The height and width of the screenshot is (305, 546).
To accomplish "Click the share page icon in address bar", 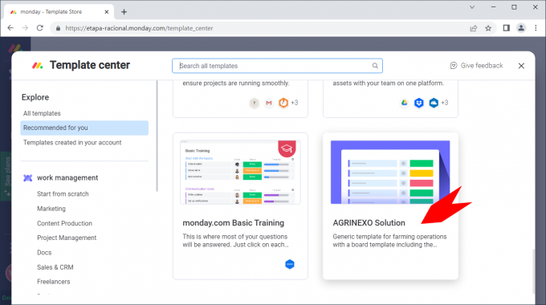I will [x=474, y=28].
